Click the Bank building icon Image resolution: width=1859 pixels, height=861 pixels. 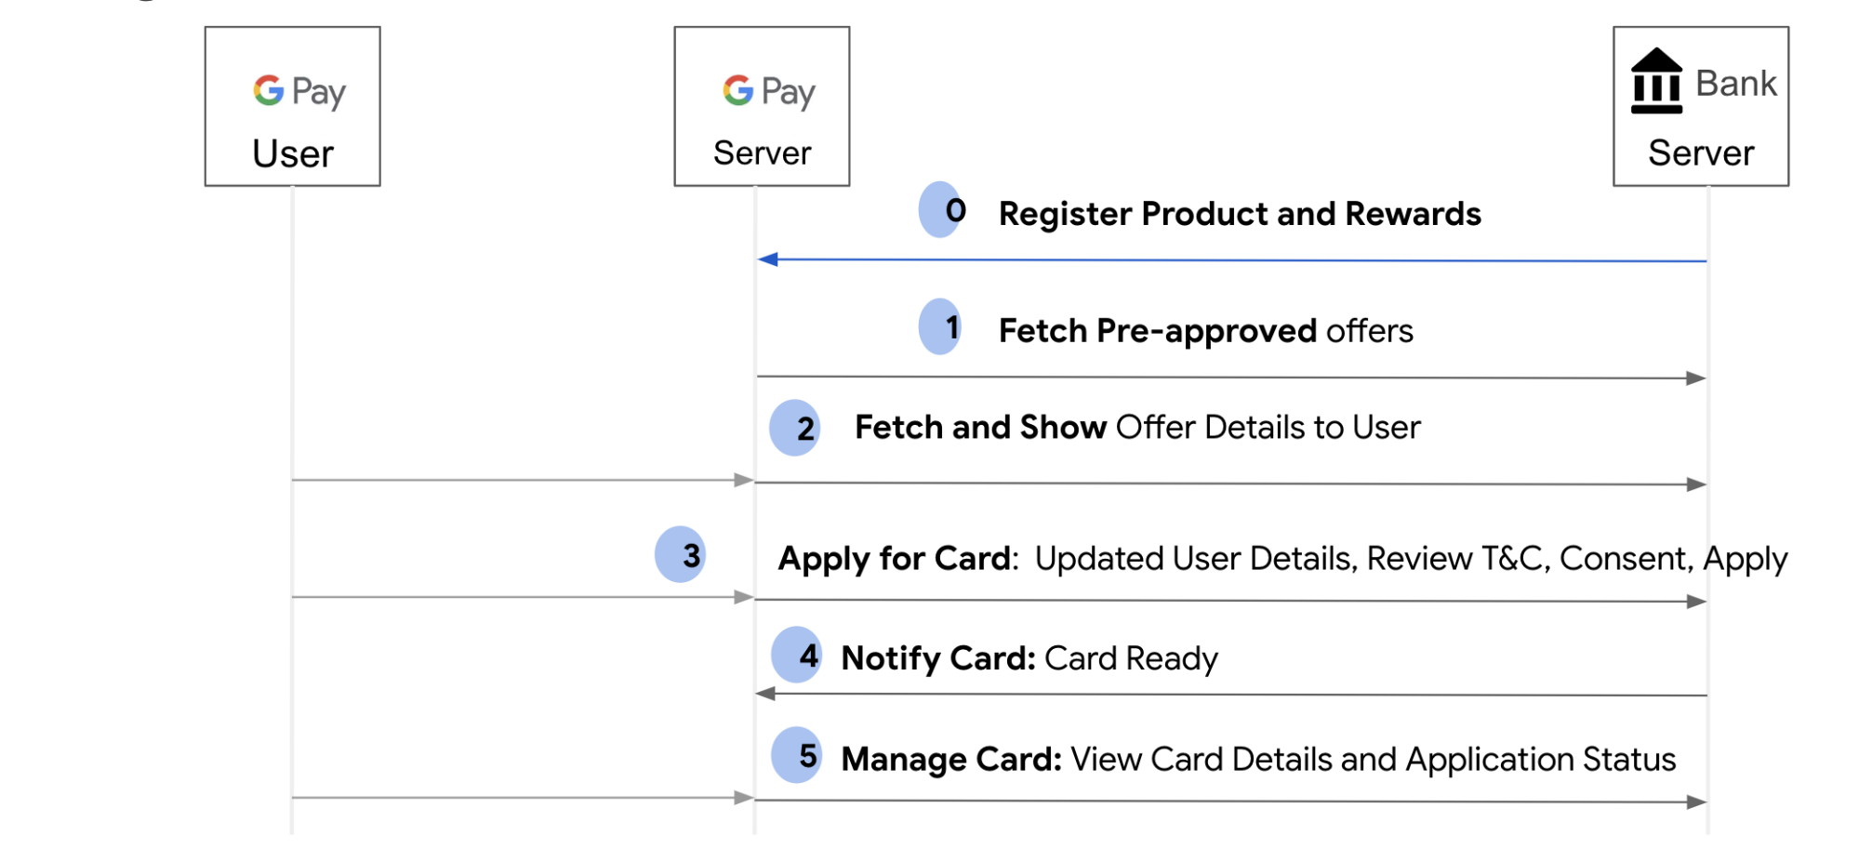click(x=1656, y=81)
